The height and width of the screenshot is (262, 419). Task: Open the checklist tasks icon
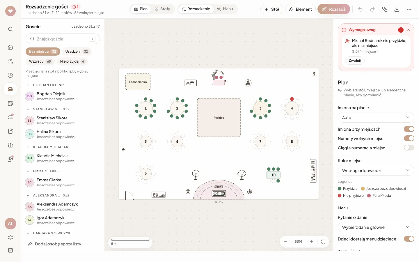click(10, 117)
